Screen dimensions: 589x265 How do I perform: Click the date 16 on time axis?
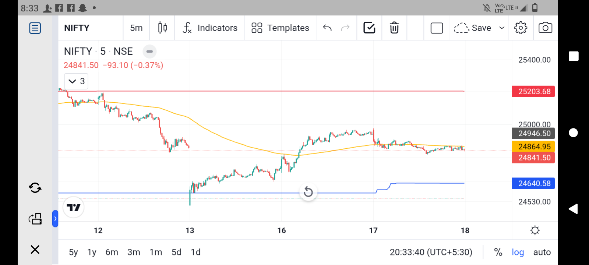point(282,230)
